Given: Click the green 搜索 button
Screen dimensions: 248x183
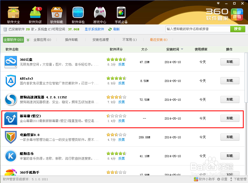Looking at the screenshot, I should pyautogui.click(x=238, y=29).
